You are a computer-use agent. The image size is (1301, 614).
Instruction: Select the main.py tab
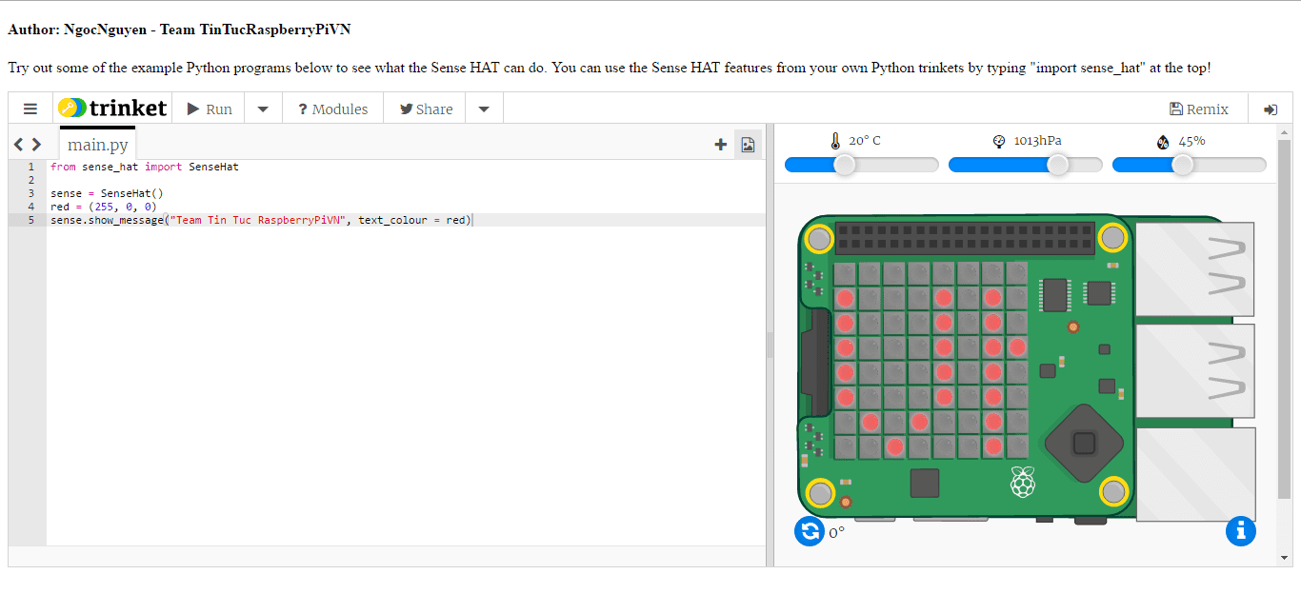tap(97, 145)
